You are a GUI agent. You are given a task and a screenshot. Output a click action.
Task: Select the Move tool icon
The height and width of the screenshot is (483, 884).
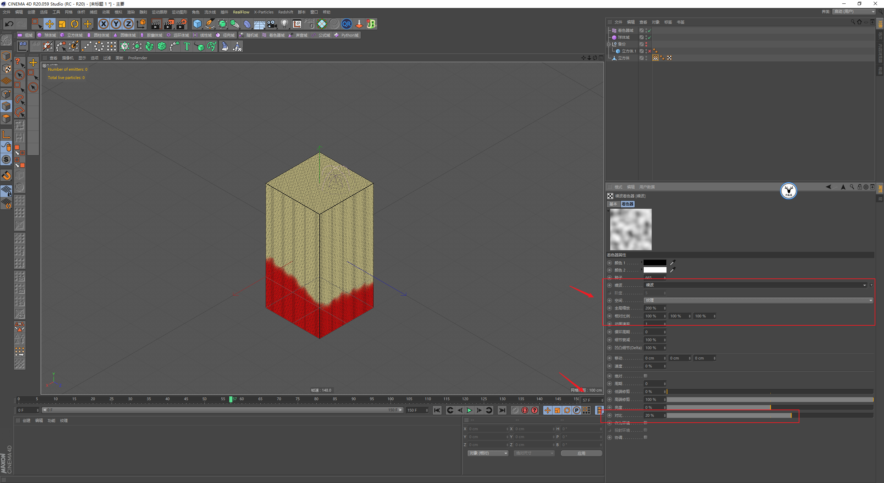50,24
